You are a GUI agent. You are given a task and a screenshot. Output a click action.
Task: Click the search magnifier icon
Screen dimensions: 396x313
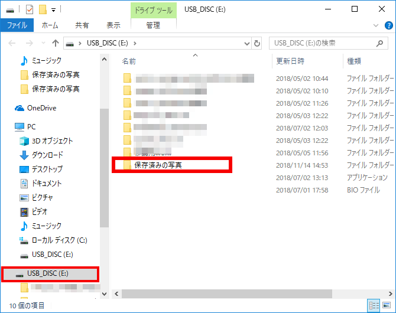(x=379, y=44)
